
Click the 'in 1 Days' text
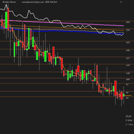(x=129, y=124)
